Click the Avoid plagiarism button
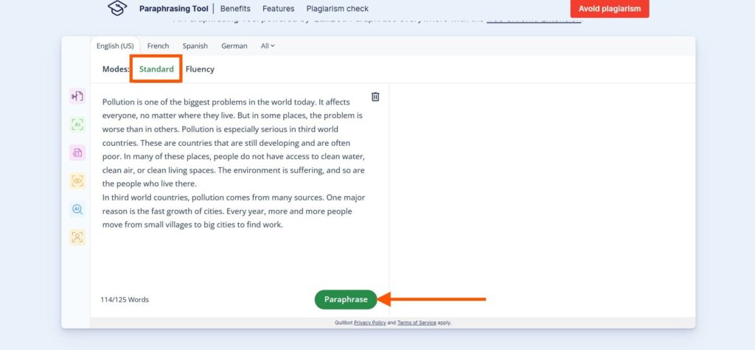This screenshot has width=755, height=350. tap(609, 9)
